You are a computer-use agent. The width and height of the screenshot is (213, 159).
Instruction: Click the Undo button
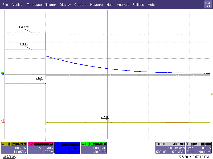pyautogui.click(x=208, y=4)
